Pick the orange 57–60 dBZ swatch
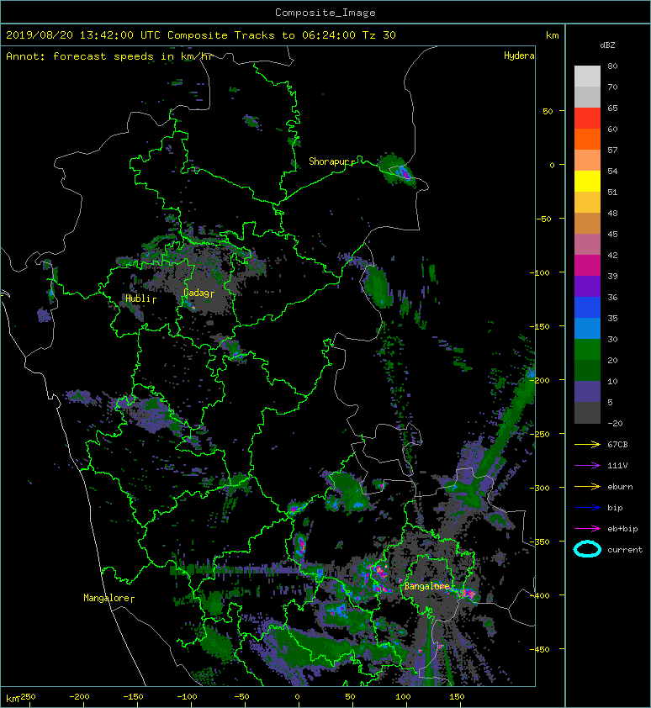The image size is (651, 708). (x=587, y=139)
